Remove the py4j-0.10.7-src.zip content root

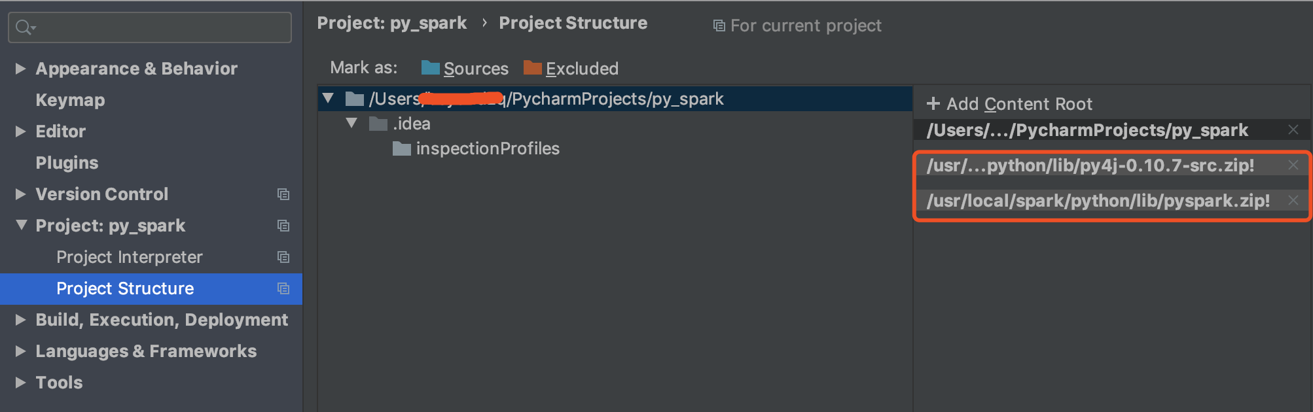point(1293,165)
